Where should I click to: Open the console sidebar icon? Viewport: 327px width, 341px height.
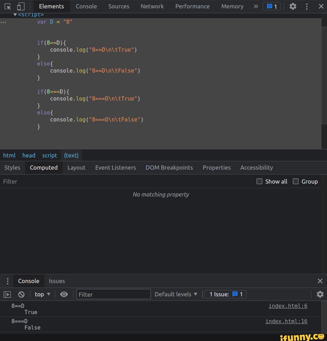(7, 294)
